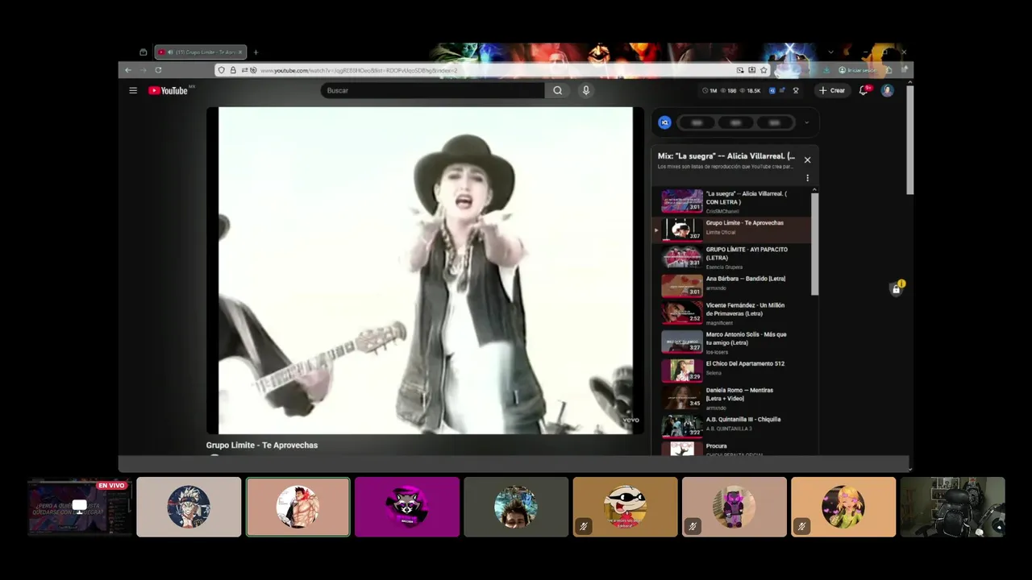Open the Crear menu
This screenshot has width=1032, height=580.
click(832, 90)
